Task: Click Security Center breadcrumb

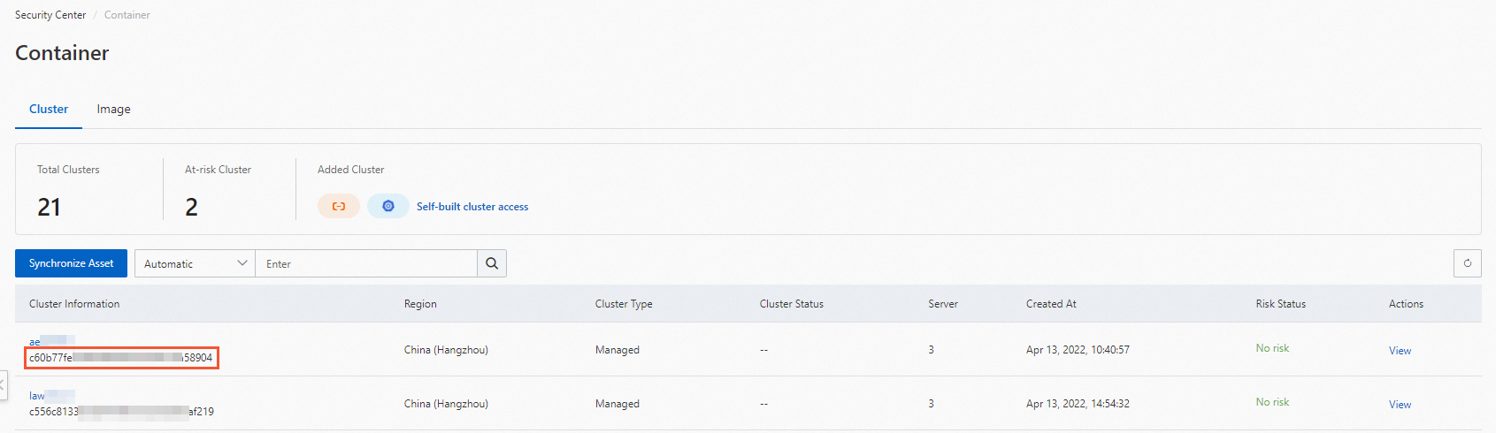Action: click(50, 15)
